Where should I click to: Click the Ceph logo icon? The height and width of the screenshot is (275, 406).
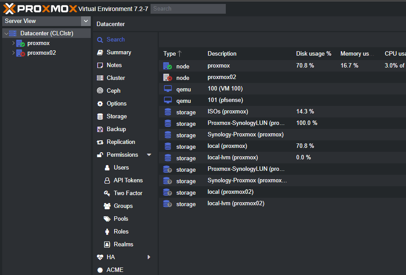click(100, 90)
